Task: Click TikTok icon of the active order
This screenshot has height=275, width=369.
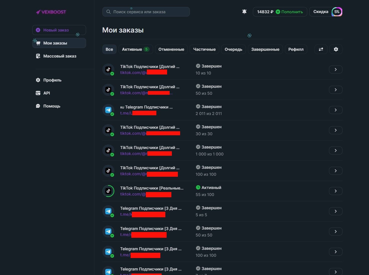Action: tap(108, 191)
